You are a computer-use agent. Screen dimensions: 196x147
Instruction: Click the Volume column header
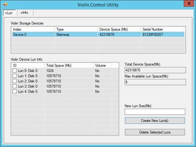click(102, 65)
